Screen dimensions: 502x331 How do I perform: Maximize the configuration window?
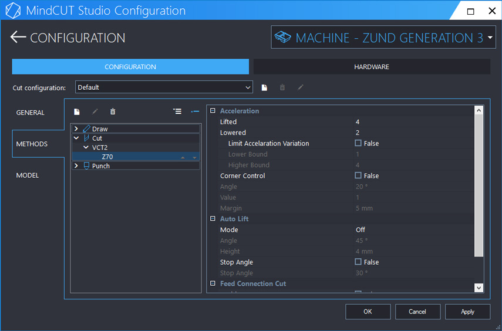(470, 11)
